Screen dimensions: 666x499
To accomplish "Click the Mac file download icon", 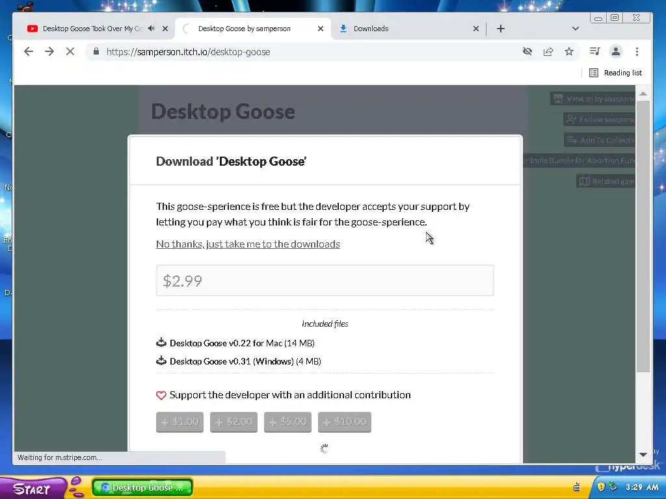I will (x=161, y=342).
